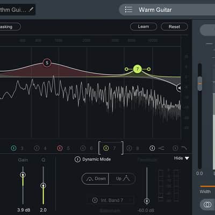The width and height of the screenshot is (215, 215).
Task: Click the Up curve icon in dynamic direction
Action: pos(126,178)
